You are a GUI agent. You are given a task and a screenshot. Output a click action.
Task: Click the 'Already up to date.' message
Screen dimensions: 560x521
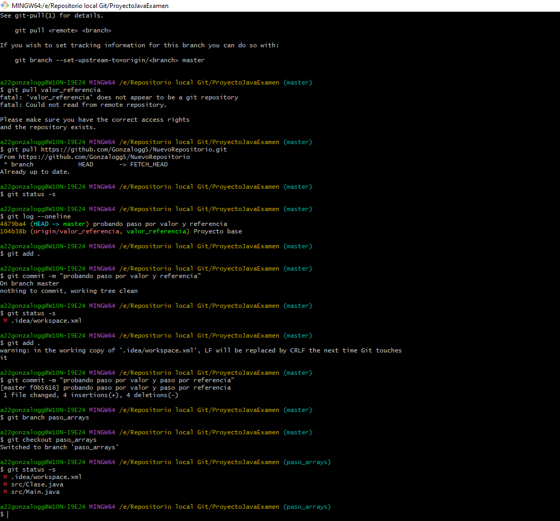pos(35,172)
